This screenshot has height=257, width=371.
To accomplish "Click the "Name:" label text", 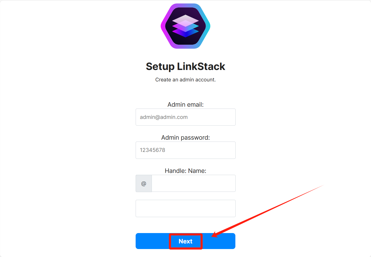I will click(x=198, y=171).
